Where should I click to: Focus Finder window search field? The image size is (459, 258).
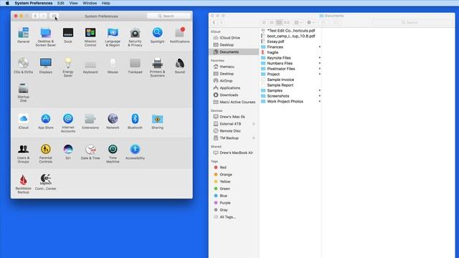pos(412,22)
